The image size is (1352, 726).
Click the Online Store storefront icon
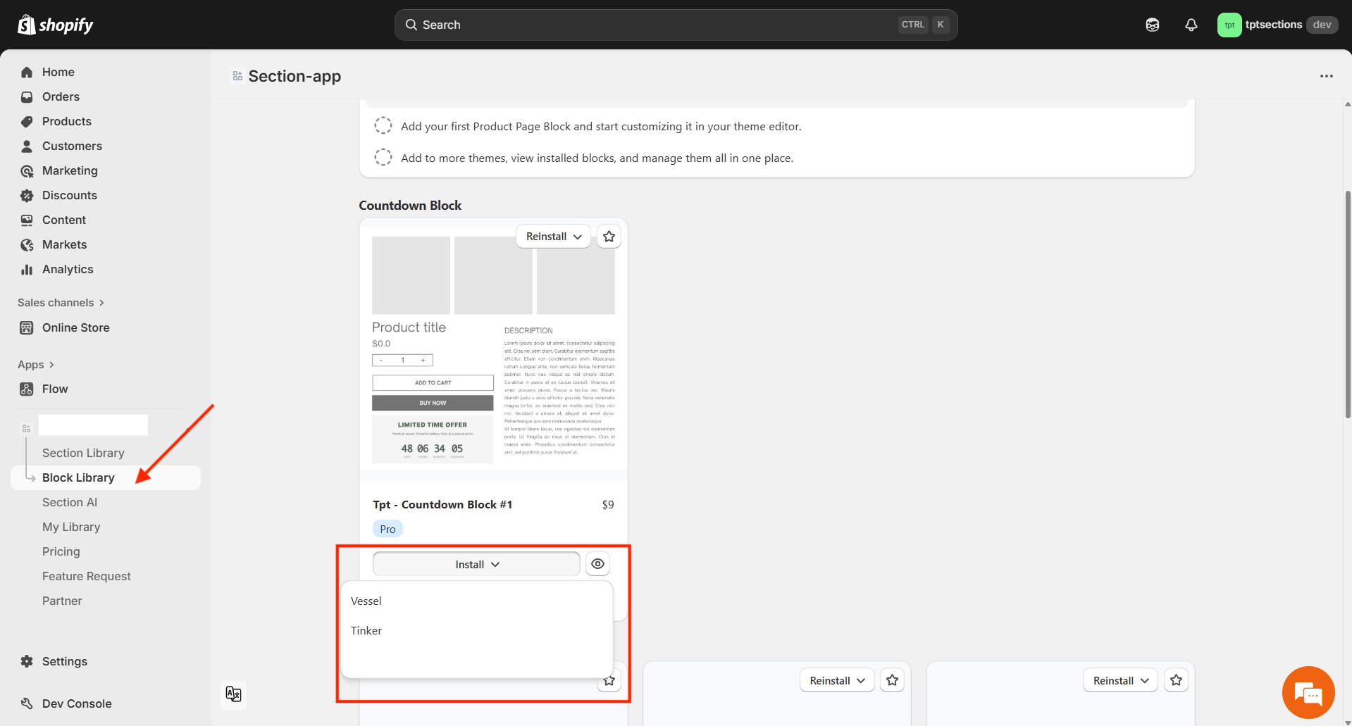pyautogui.click(x=27, y=328)
